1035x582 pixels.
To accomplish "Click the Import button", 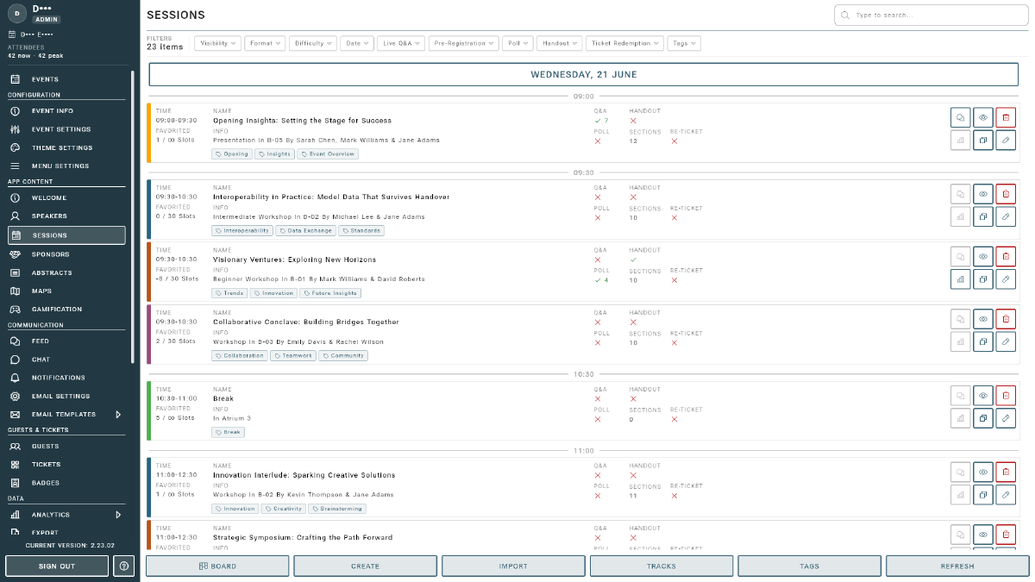I will pyautogui.click(x=513, y=566).
